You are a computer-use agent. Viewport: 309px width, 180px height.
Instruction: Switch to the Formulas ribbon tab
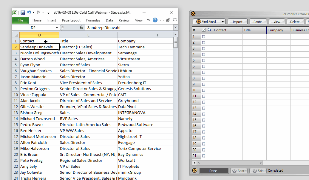click(93, 20)
